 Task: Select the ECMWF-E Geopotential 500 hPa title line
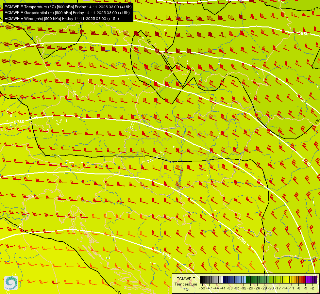coord(67,13)
